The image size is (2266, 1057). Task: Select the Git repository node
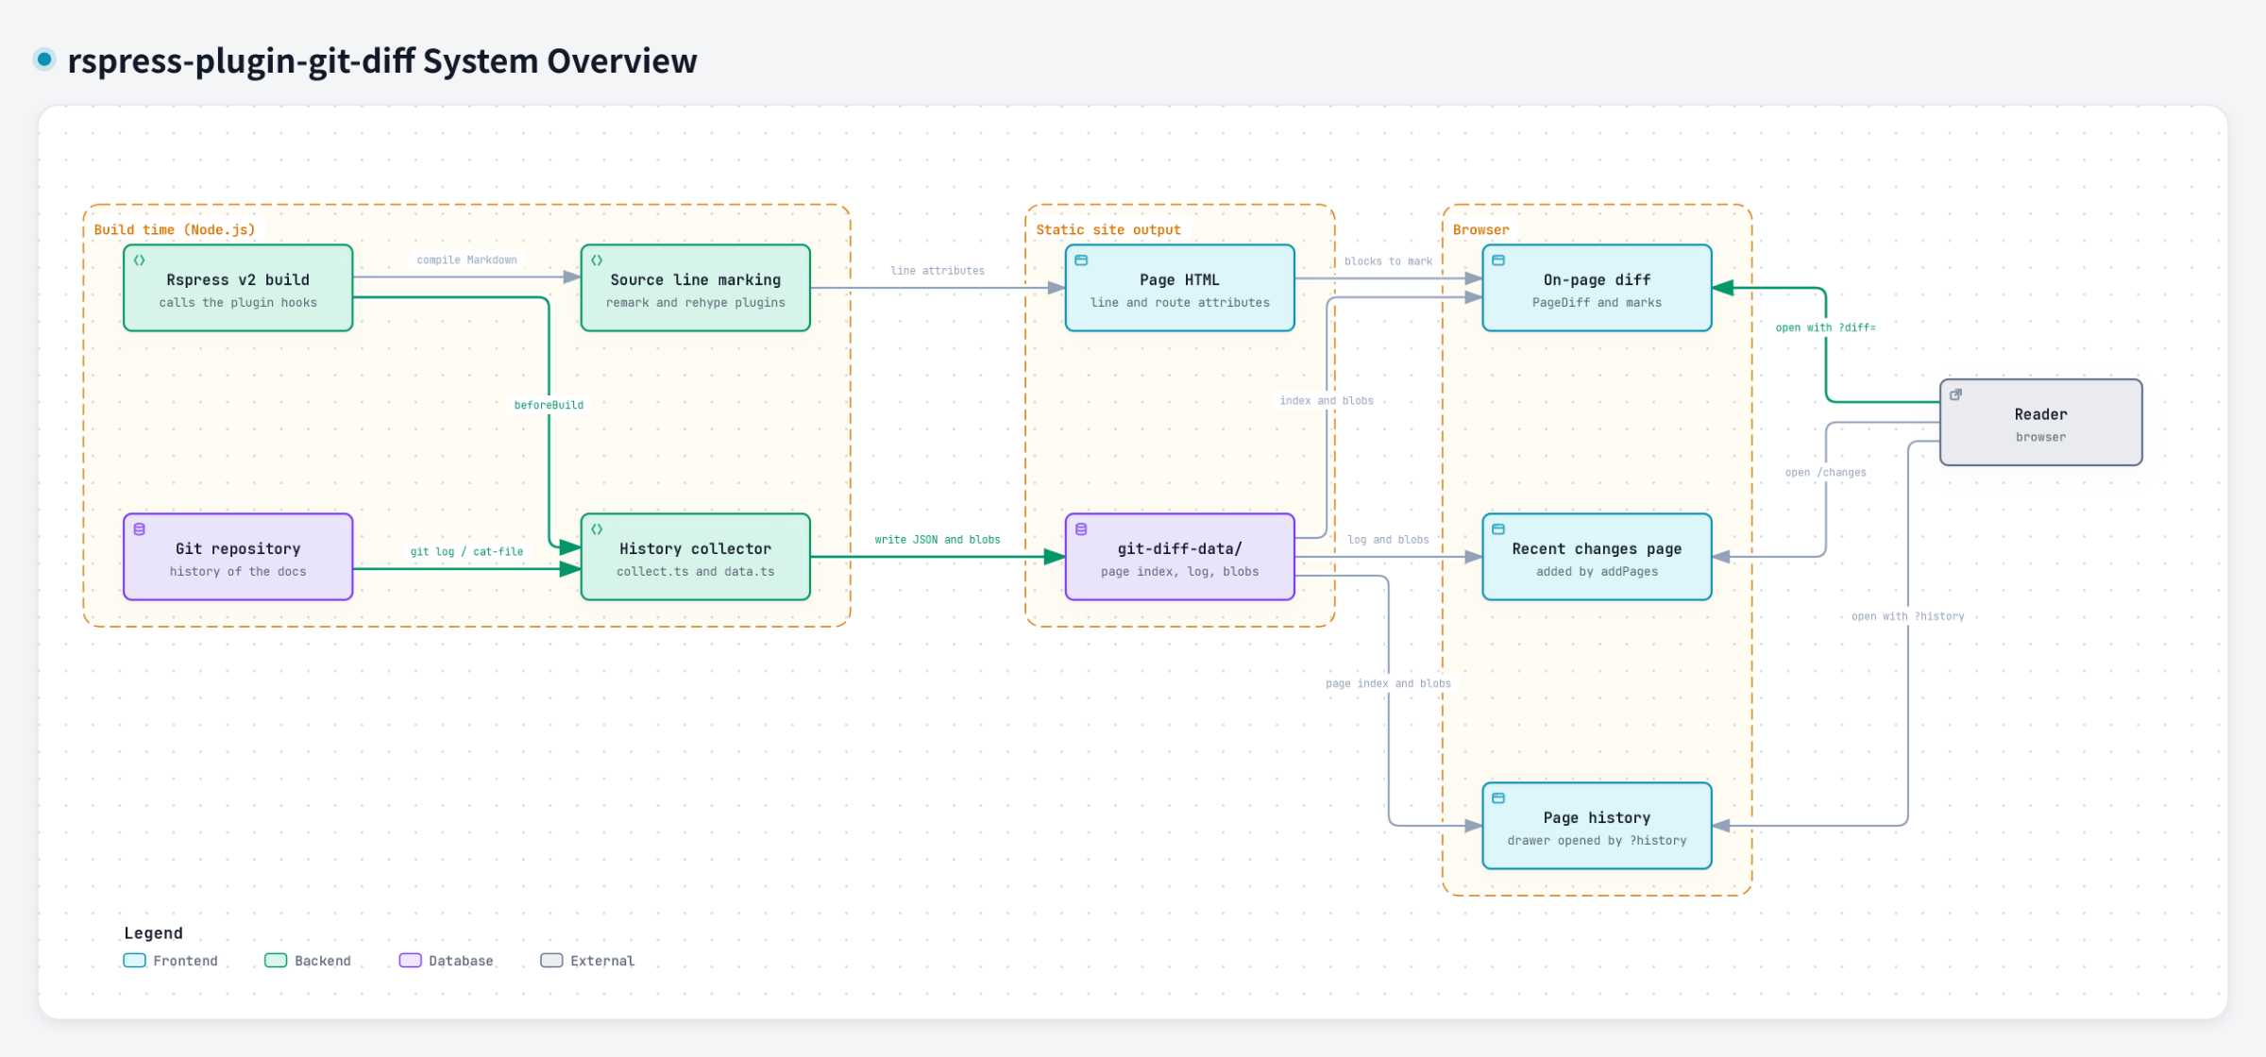tap(238, 557)
